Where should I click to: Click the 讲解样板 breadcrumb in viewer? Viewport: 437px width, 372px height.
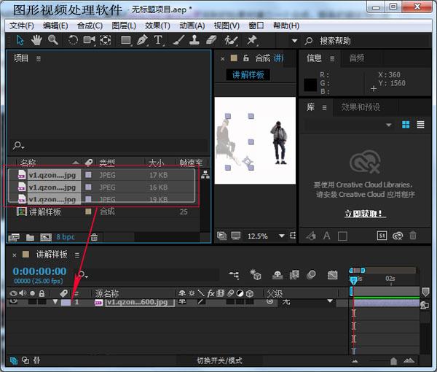click(248, 75)
